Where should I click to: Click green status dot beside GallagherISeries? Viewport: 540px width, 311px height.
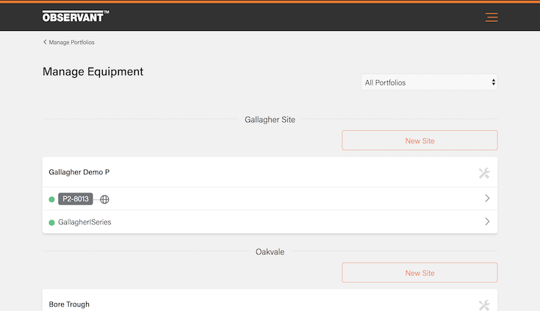51,222
